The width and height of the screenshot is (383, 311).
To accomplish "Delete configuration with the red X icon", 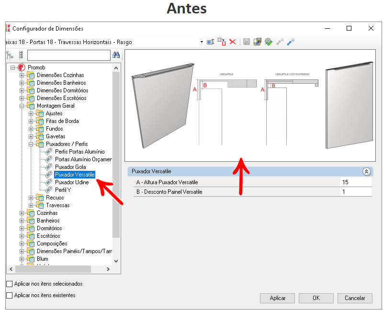I will tap(233, 42).
